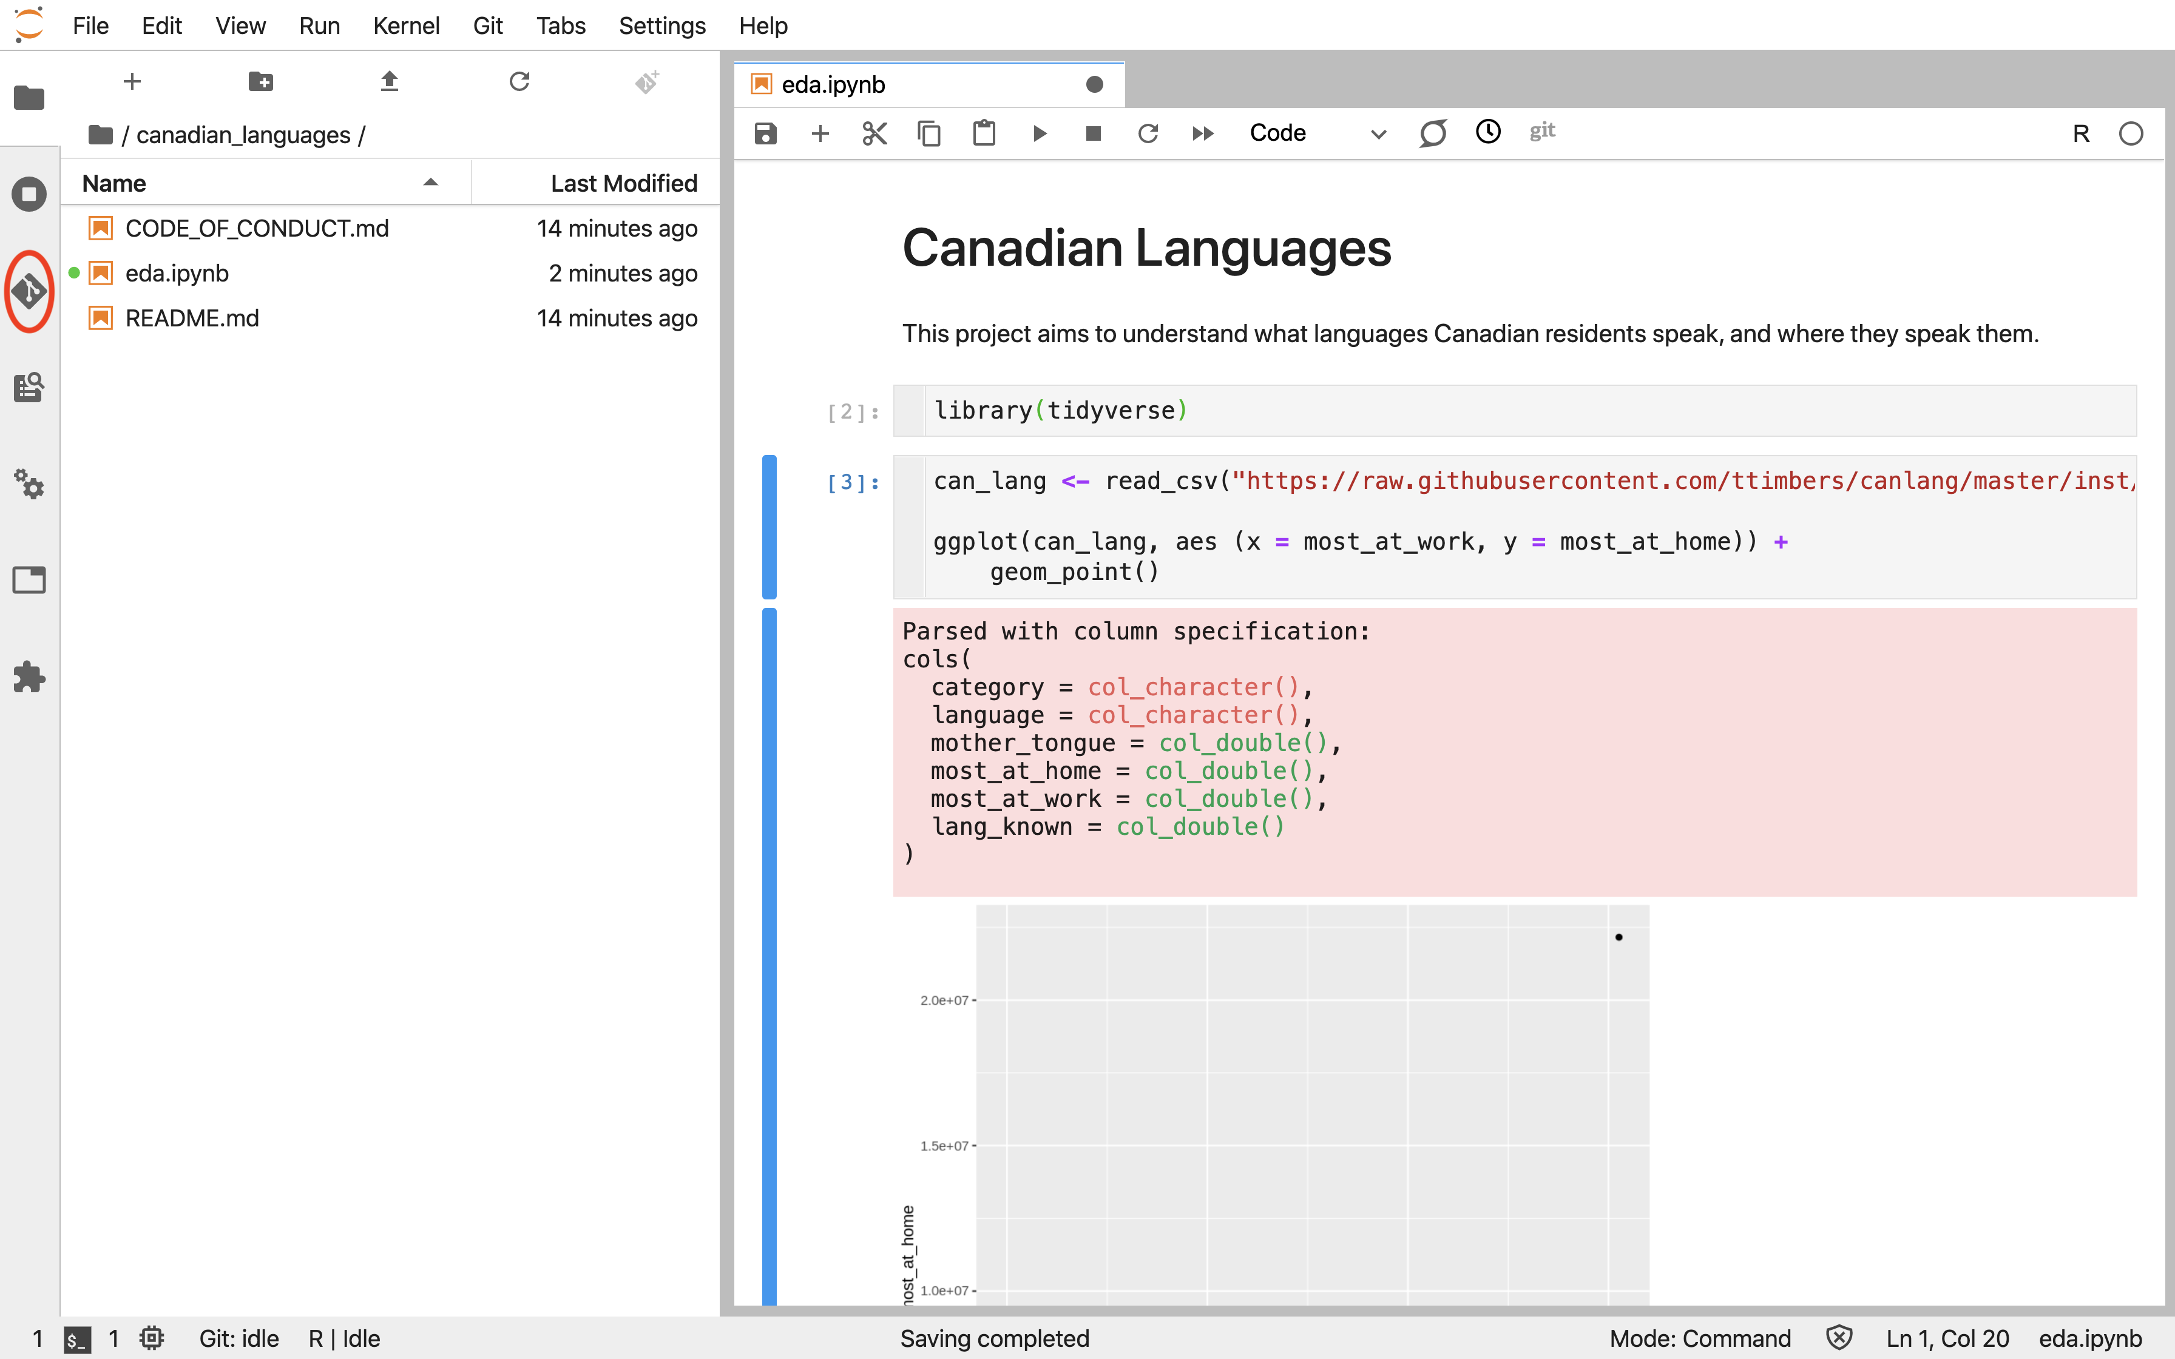Insert a cell below with the plus icon

[820, 134]
